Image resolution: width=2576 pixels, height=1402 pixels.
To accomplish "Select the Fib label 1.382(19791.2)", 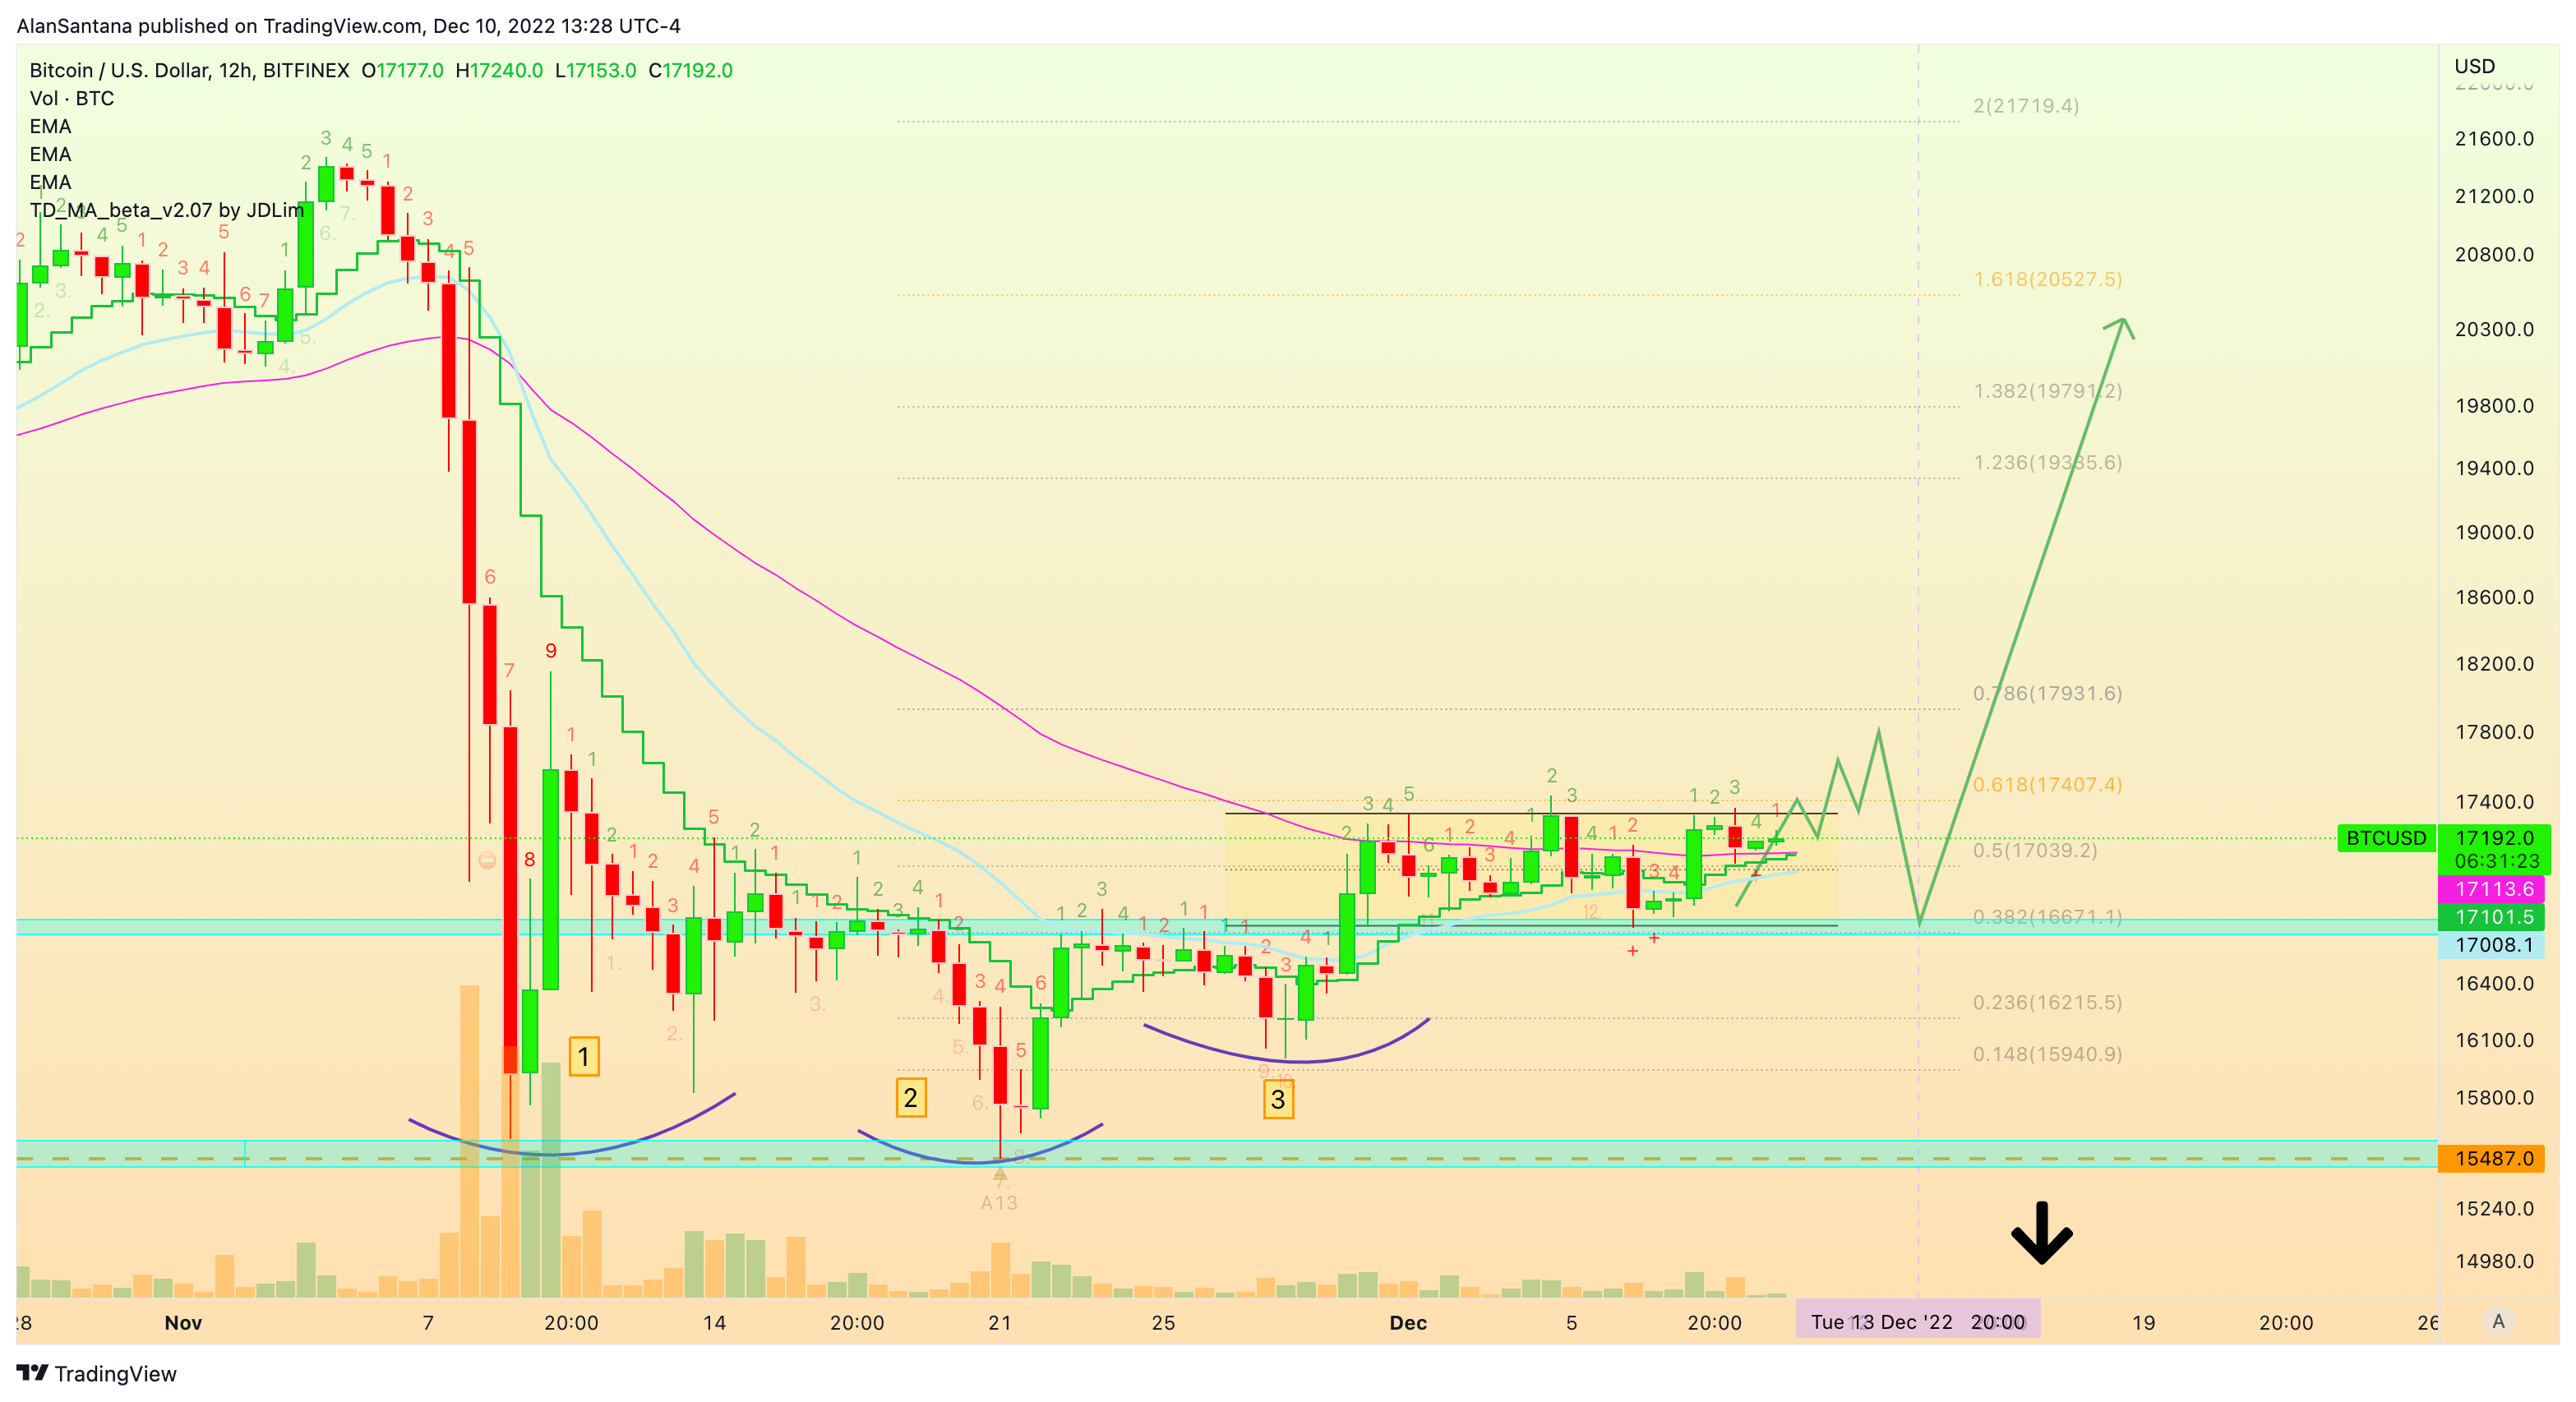I will pos(2047,390).
